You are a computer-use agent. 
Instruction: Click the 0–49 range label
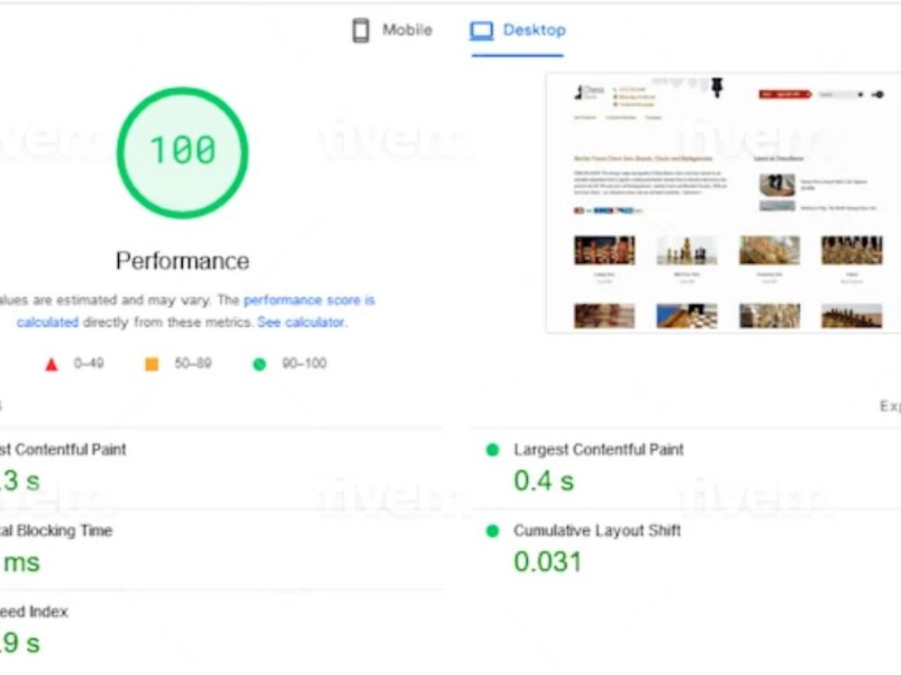pyautogui.click(x=89, y=364)
